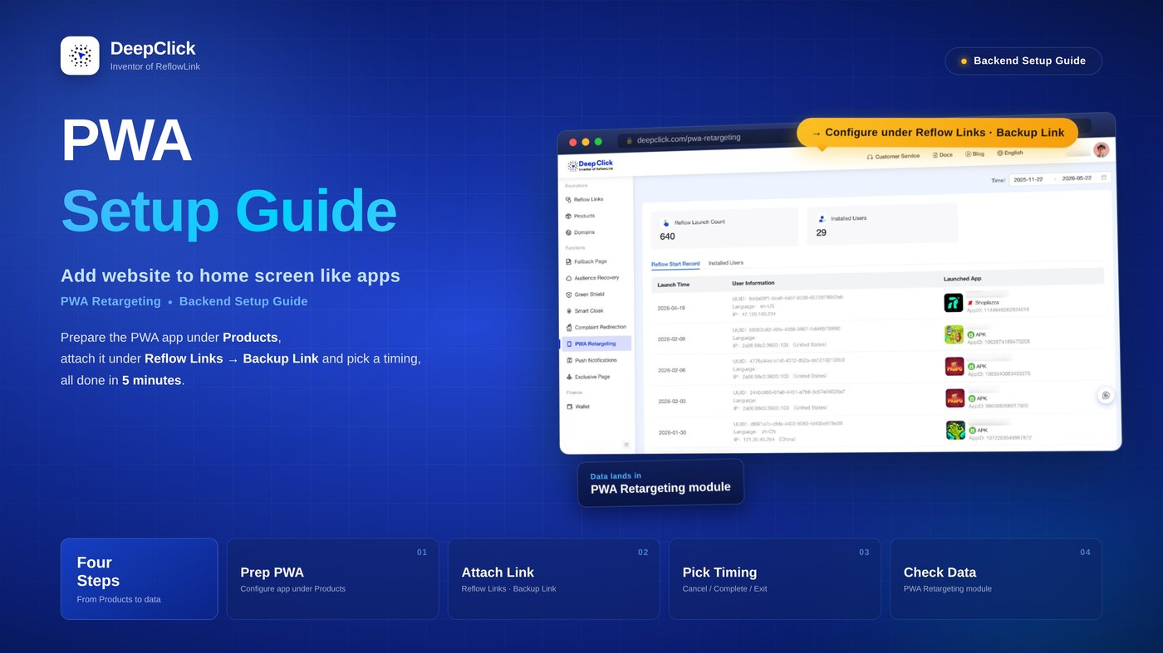The height and width of the screenshot is (653, 1163).
Task: Click the PWA Retargeting module callout label
Action: pos(660,483)
